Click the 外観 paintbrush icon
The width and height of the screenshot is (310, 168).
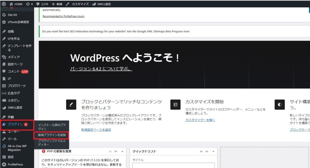coord(4,117)
